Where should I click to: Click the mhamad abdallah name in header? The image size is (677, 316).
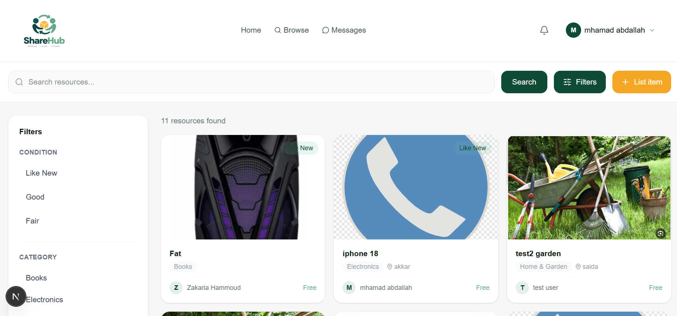615,30
